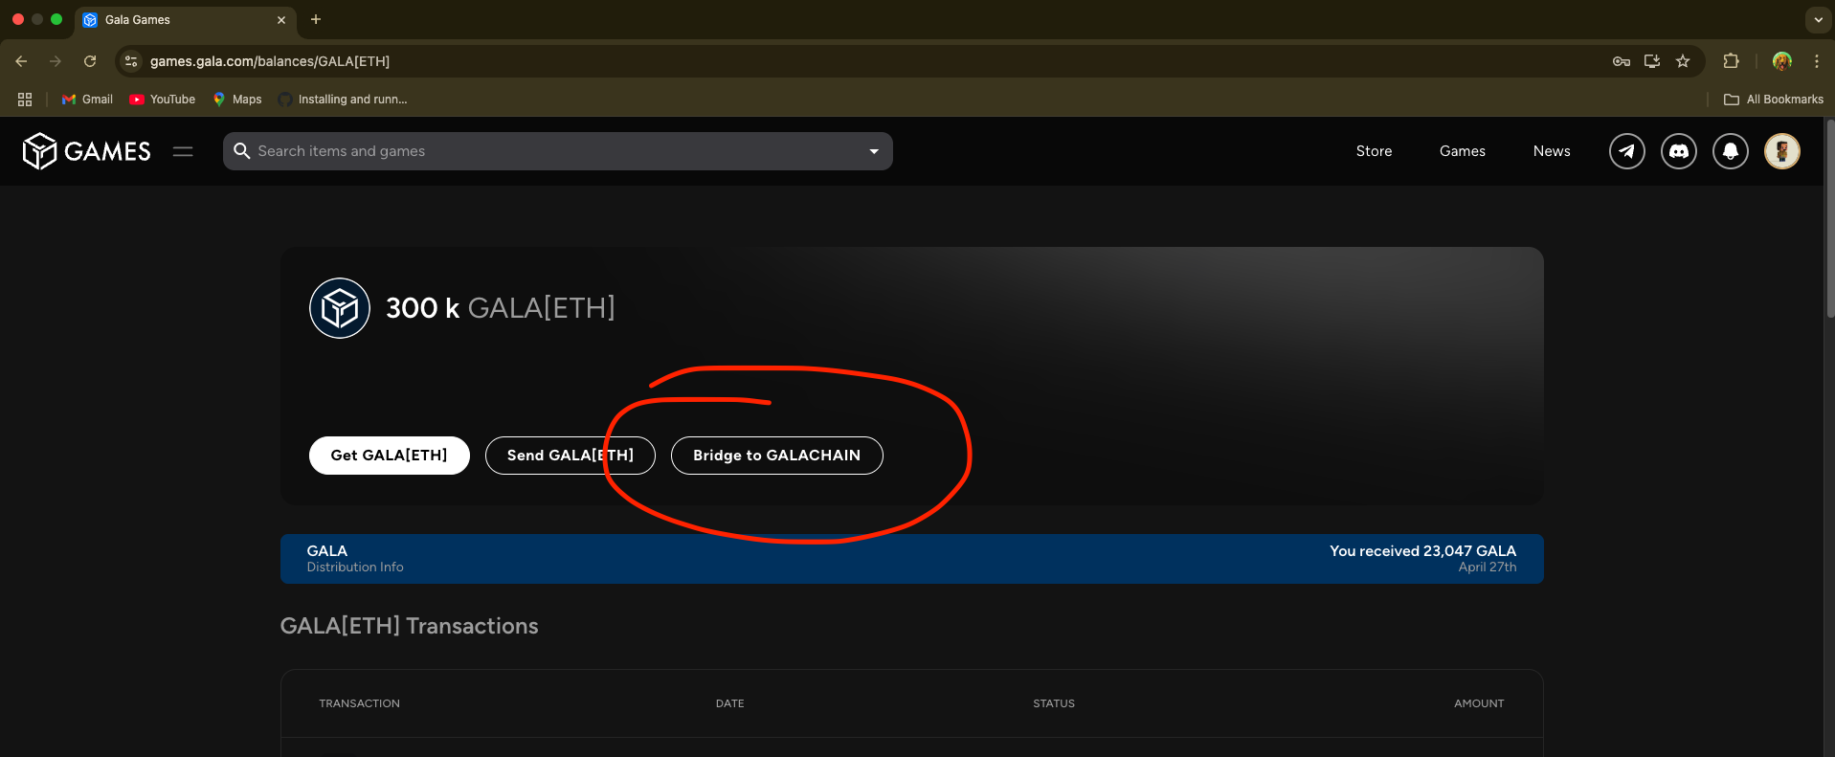
Task: Open Maps bookmark
Action: coord(237,100)
